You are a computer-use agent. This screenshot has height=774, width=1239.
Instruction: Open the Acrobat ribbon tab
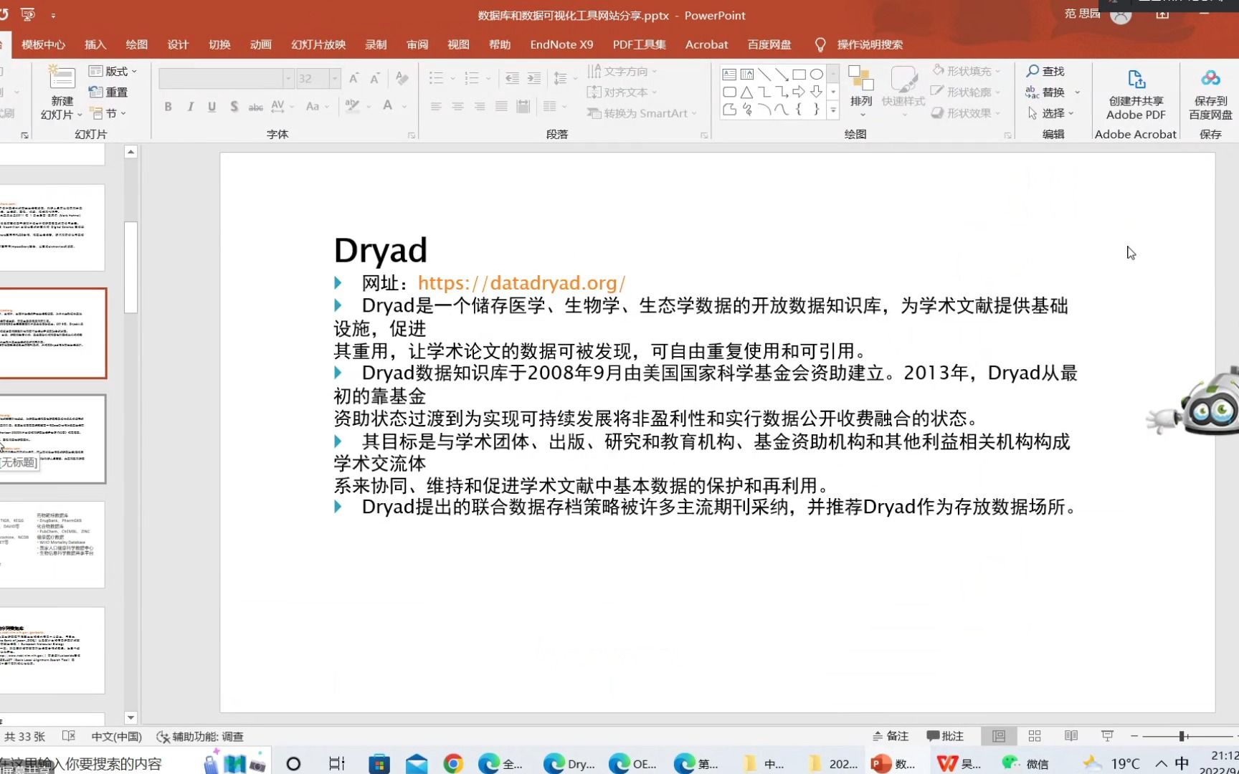706,44
